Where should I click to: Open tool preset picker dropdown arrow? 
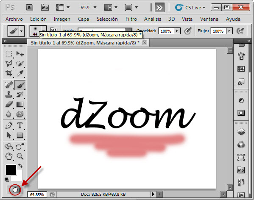click(22, 31)
